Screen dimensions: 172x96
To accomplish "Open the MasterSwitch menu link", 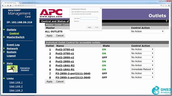I will point(16,37).
